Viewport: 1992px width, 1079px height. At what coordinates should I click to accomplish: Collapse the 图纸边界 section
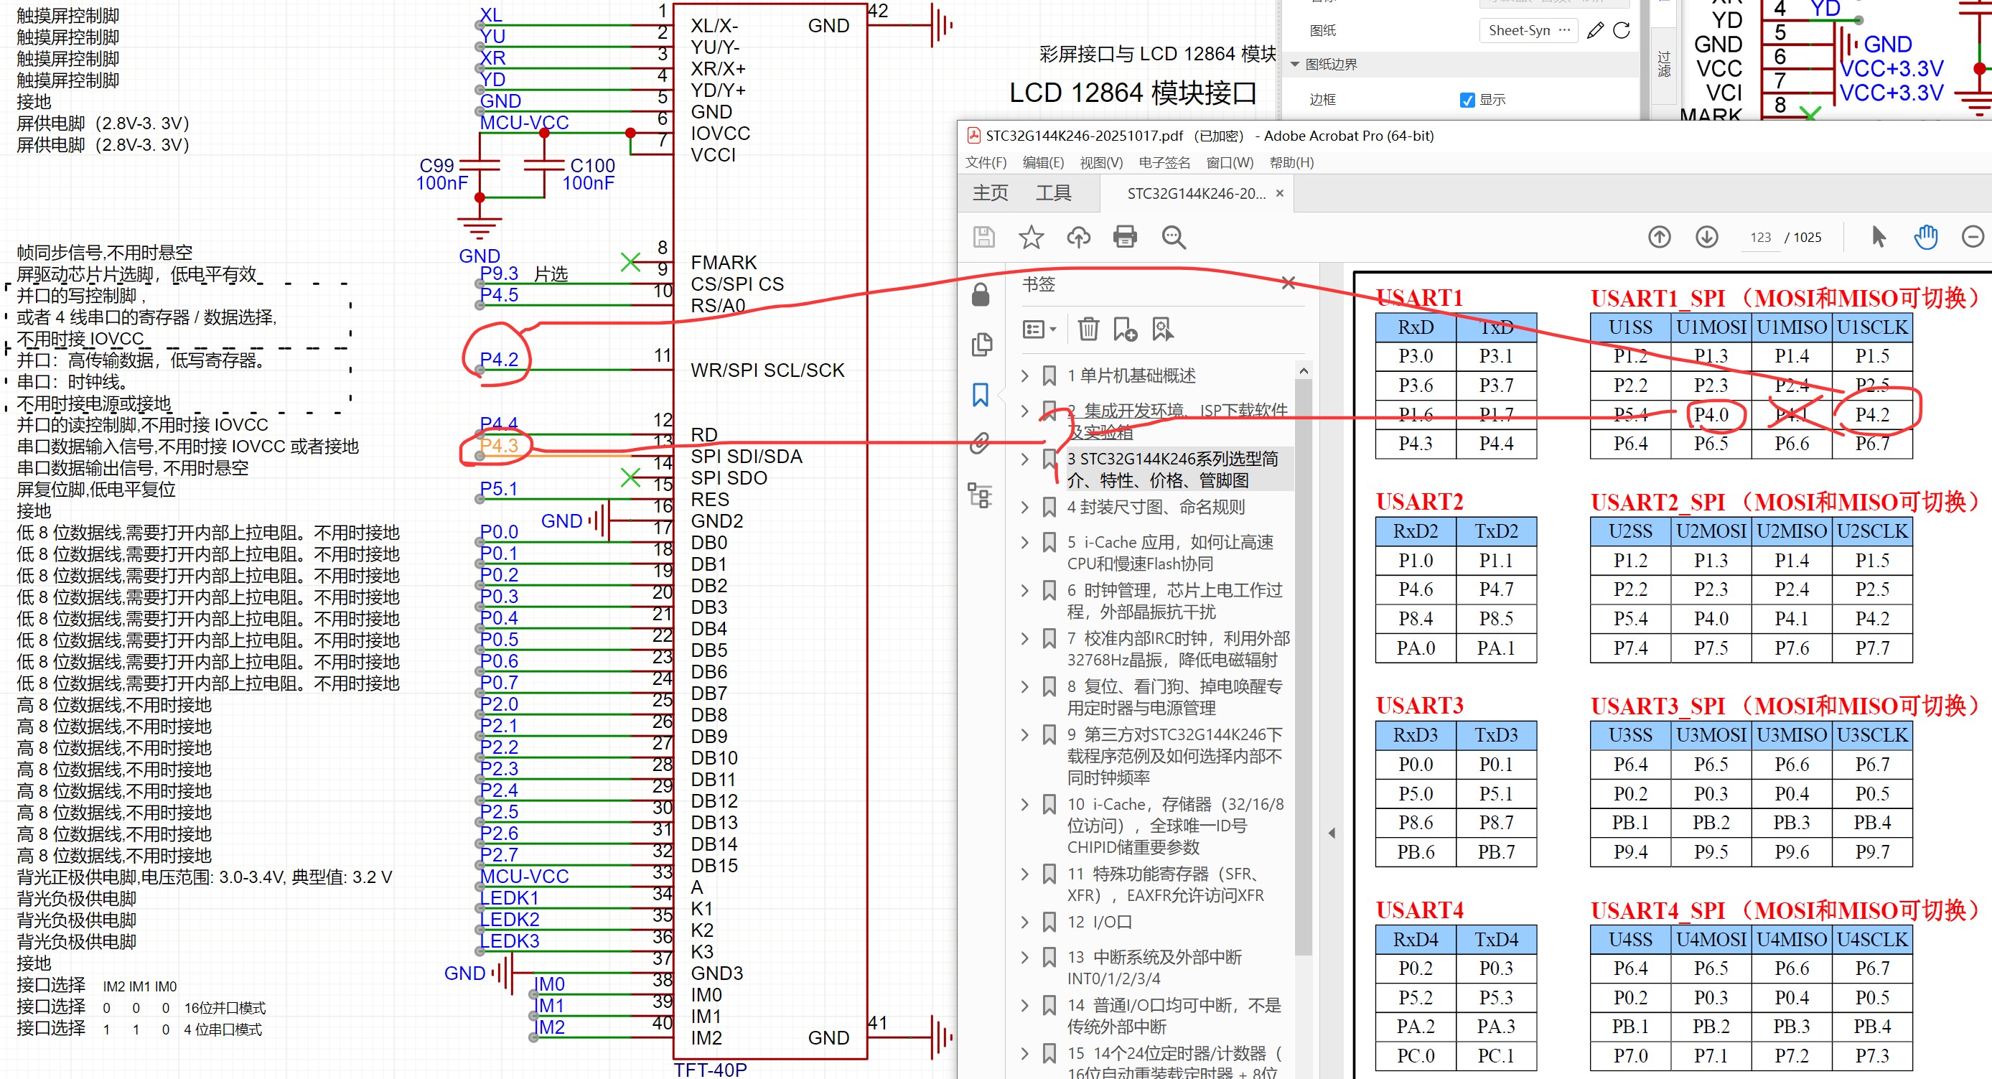coord(1295,64)
